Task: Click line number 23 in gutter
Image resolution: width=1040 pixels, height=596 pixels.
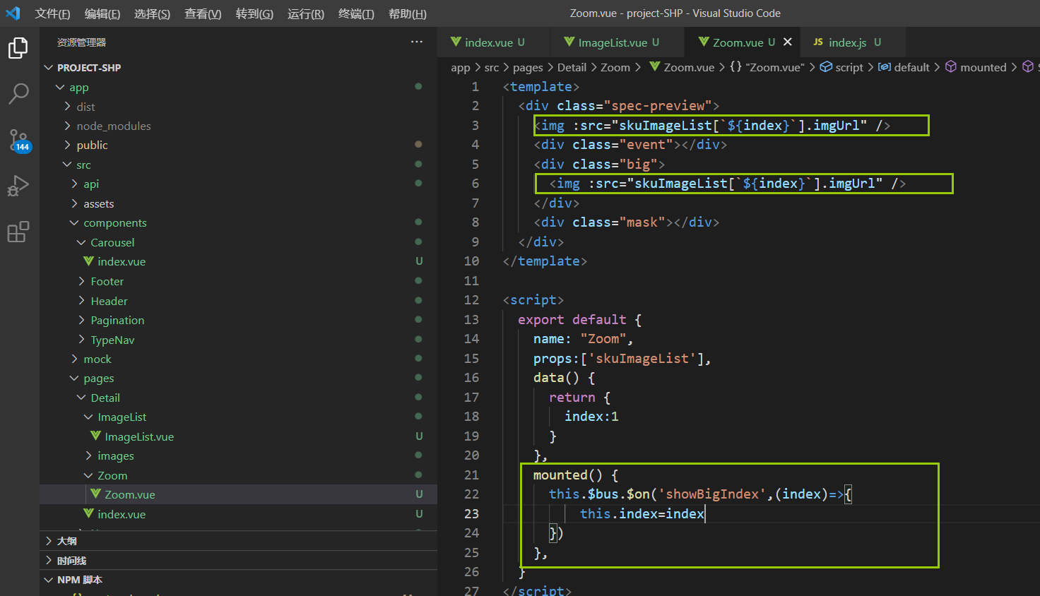Action: [471, 513]
